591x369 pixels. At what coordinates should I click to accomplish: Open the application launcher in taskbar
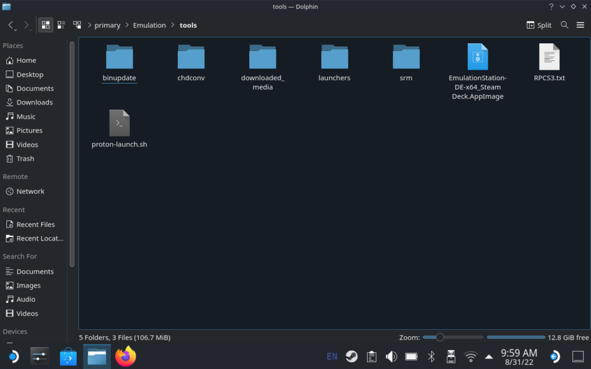13,356
